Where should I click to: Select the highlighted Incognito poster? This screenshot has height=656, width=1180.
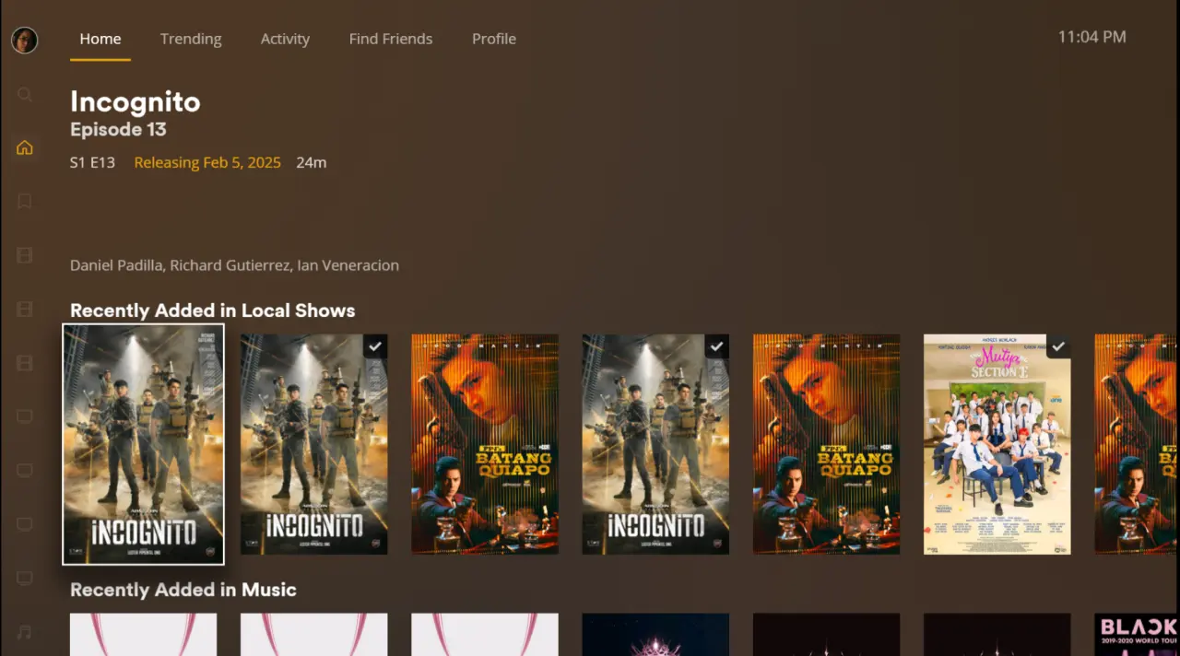coord(143,444)
